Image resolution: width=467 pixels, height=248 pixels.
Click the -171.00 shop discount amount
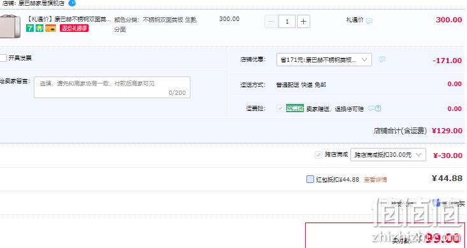(447, 61)
